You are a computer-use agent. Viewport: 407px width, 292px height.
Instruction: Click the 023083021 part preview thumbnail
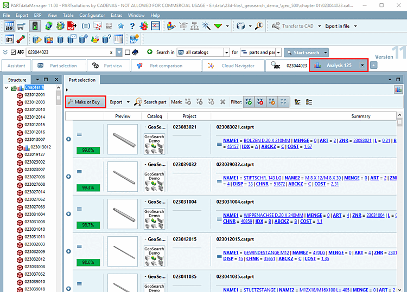123,139
